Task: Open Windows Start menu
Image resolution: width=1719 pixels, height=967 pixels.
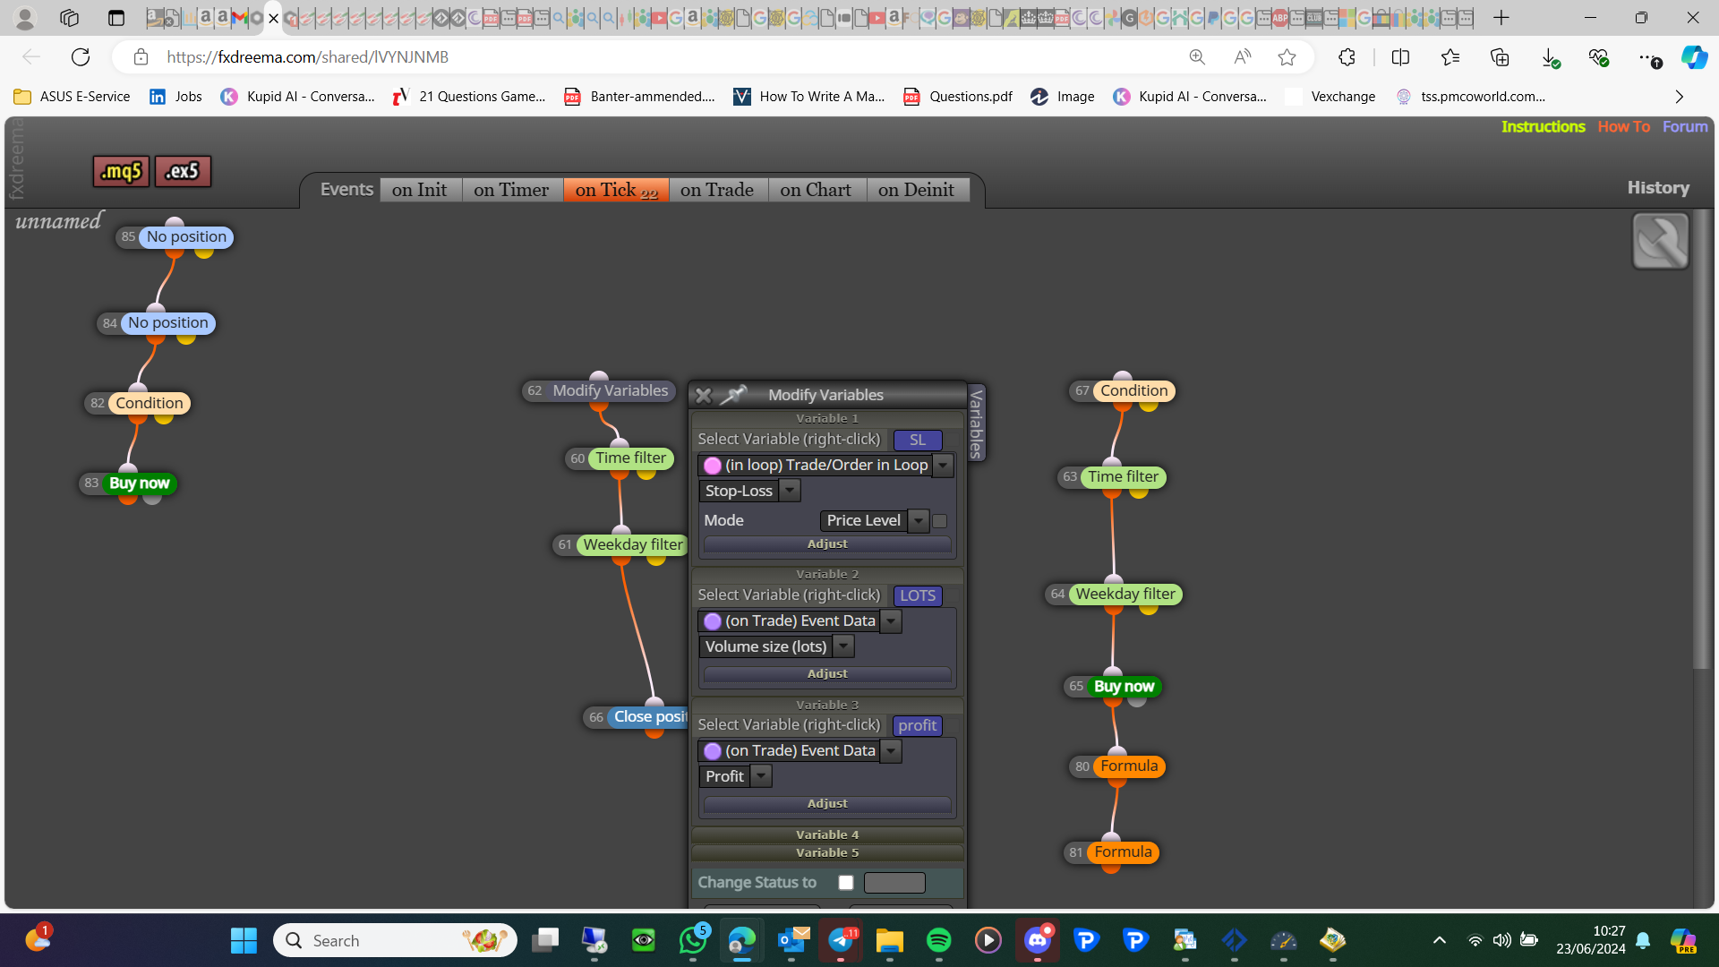Action: pyautogui.click(x=244, y=940)
